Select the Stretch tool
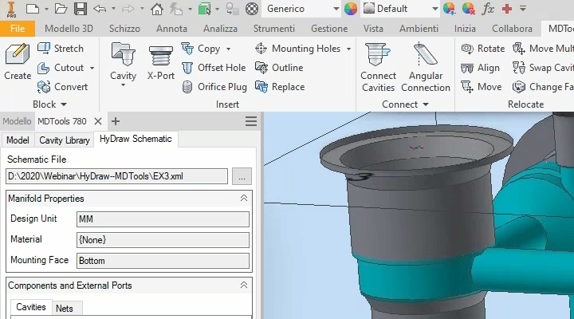 (61, 49)
